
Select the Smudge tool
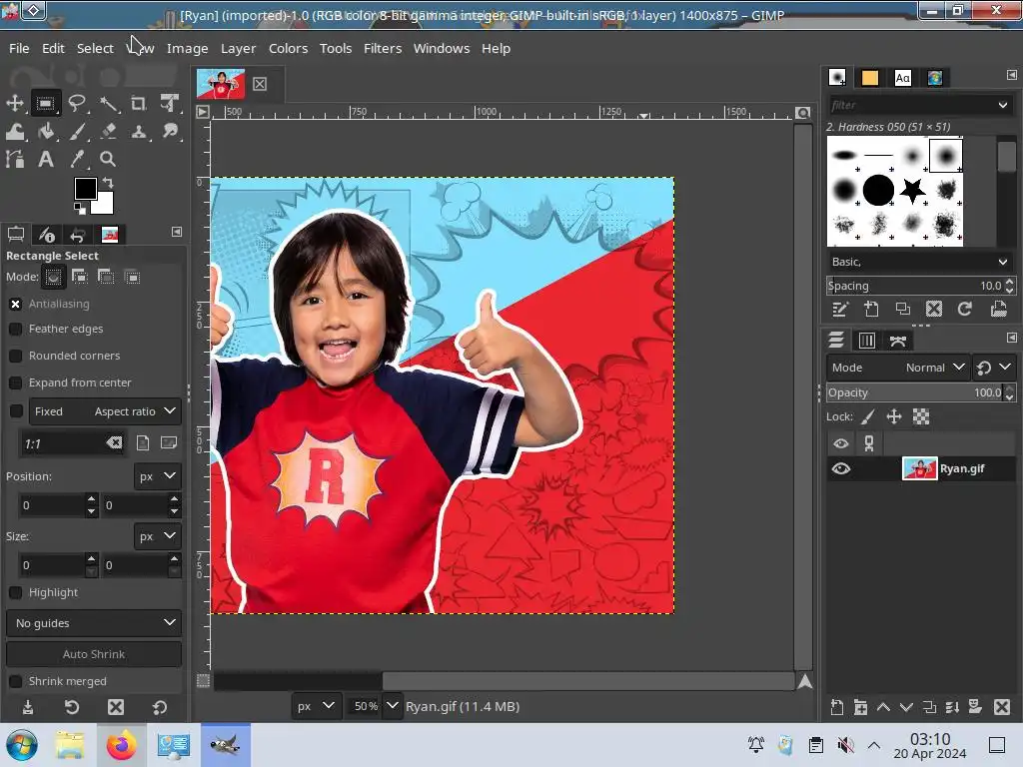pyautogui.click(x=170, y=132)
